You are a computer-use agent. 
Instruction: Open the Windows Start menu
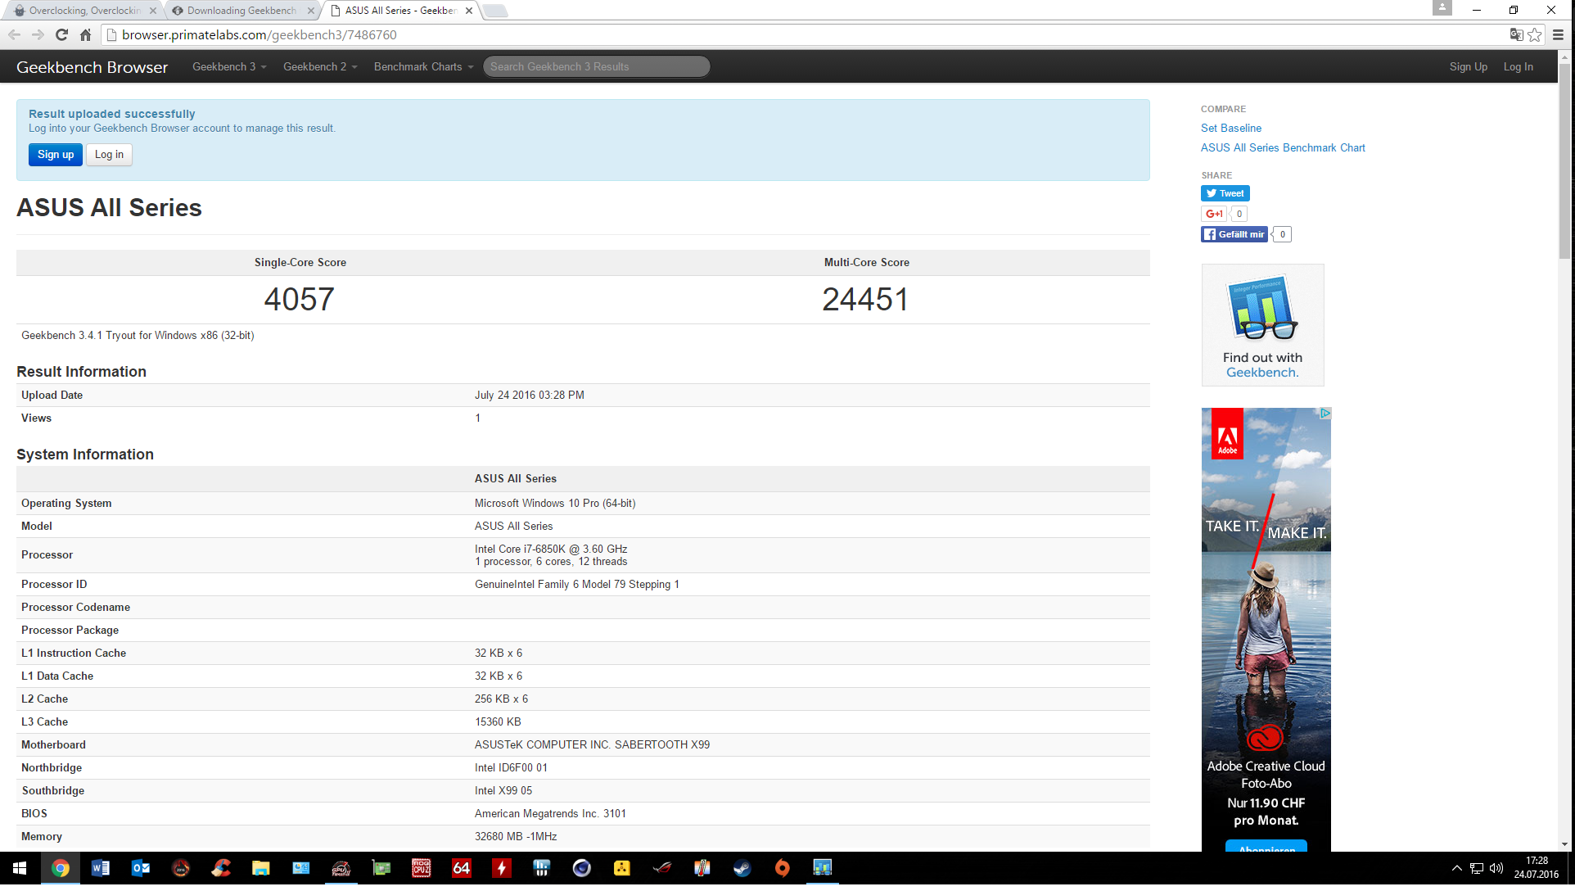pyautogui.click(x=20, y=868)
